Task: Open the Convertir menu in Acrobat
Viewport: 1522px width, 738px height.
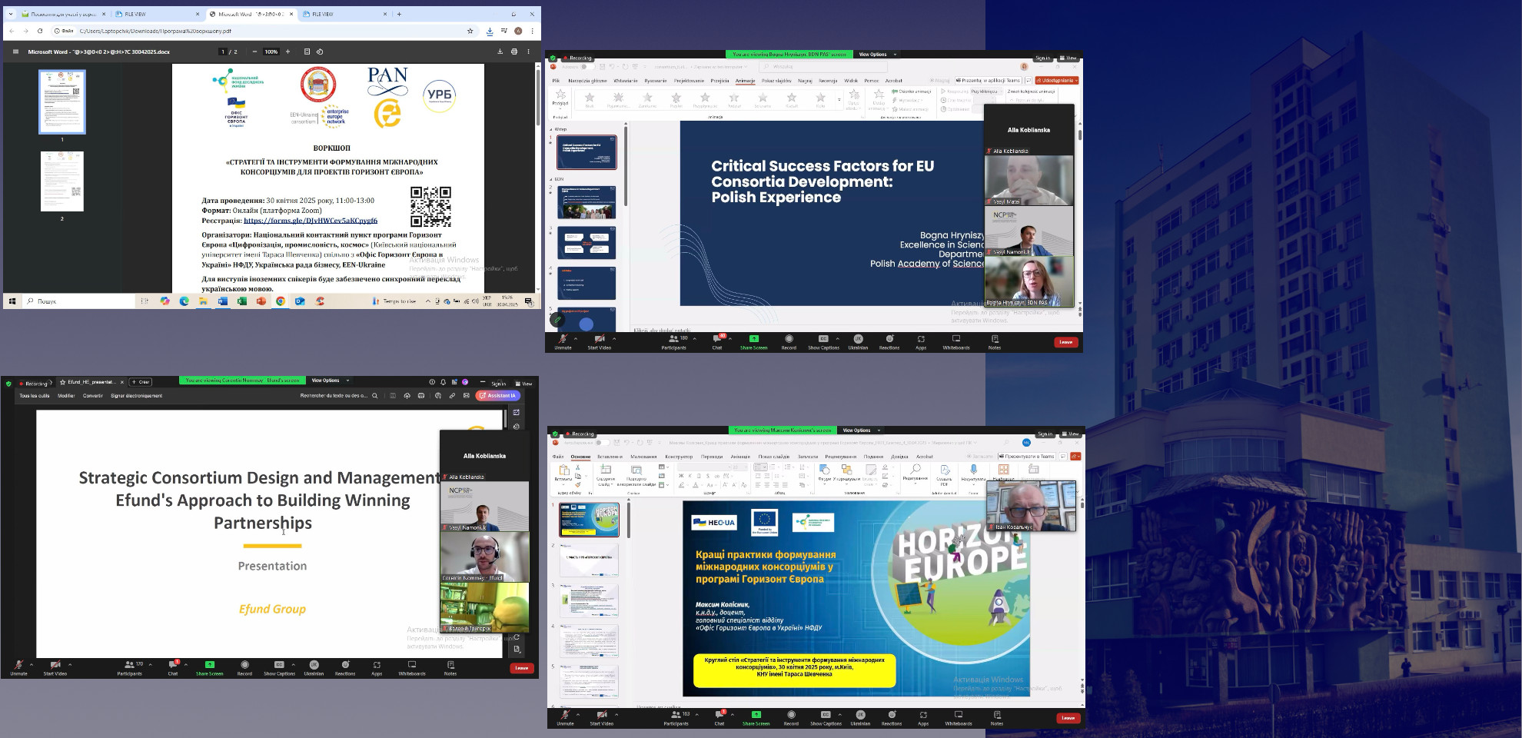Action: coord(92,396)
